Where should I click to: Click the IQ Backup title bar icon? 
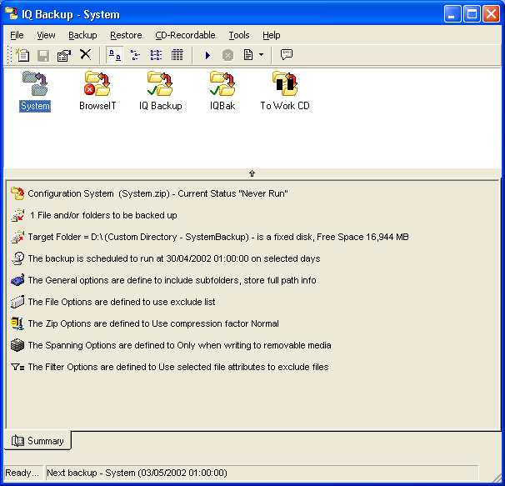coord(12,14)
